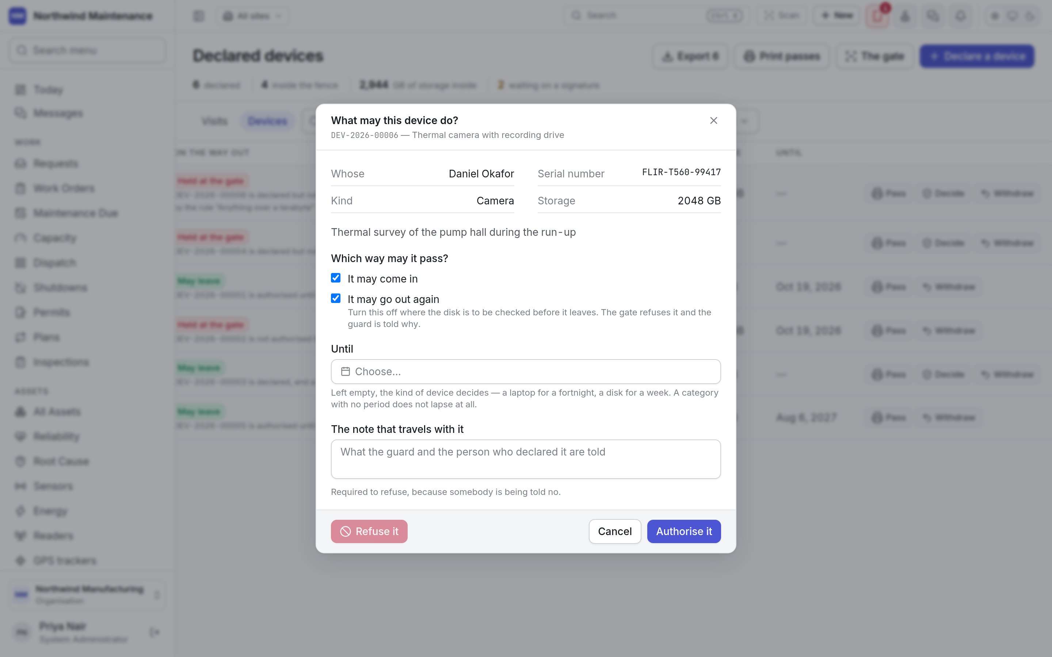Image resolution: width=1052 pixels, height=657 pixels.
Task: Click the Camera kind value
Action: point(495,201)
